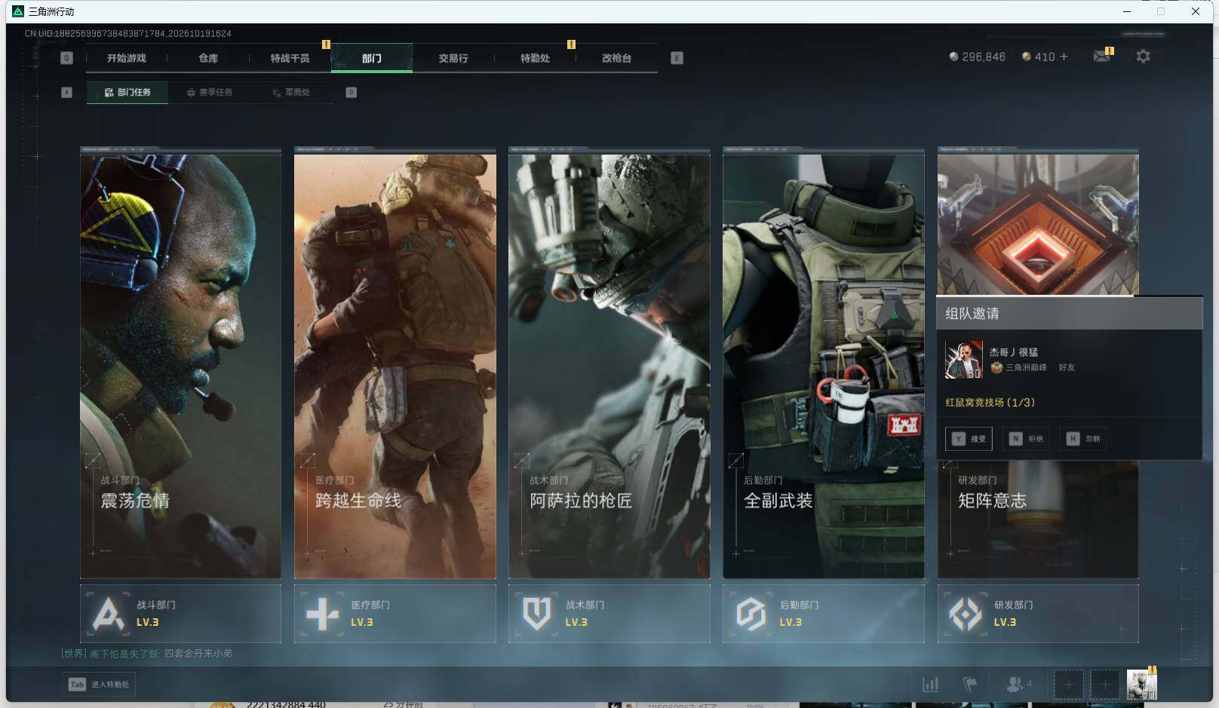Select the 部门 tab
This screenshot has height=708, width=1219.
(372, 58)
